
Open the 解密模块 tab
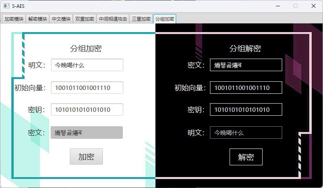tap(38, 19)
